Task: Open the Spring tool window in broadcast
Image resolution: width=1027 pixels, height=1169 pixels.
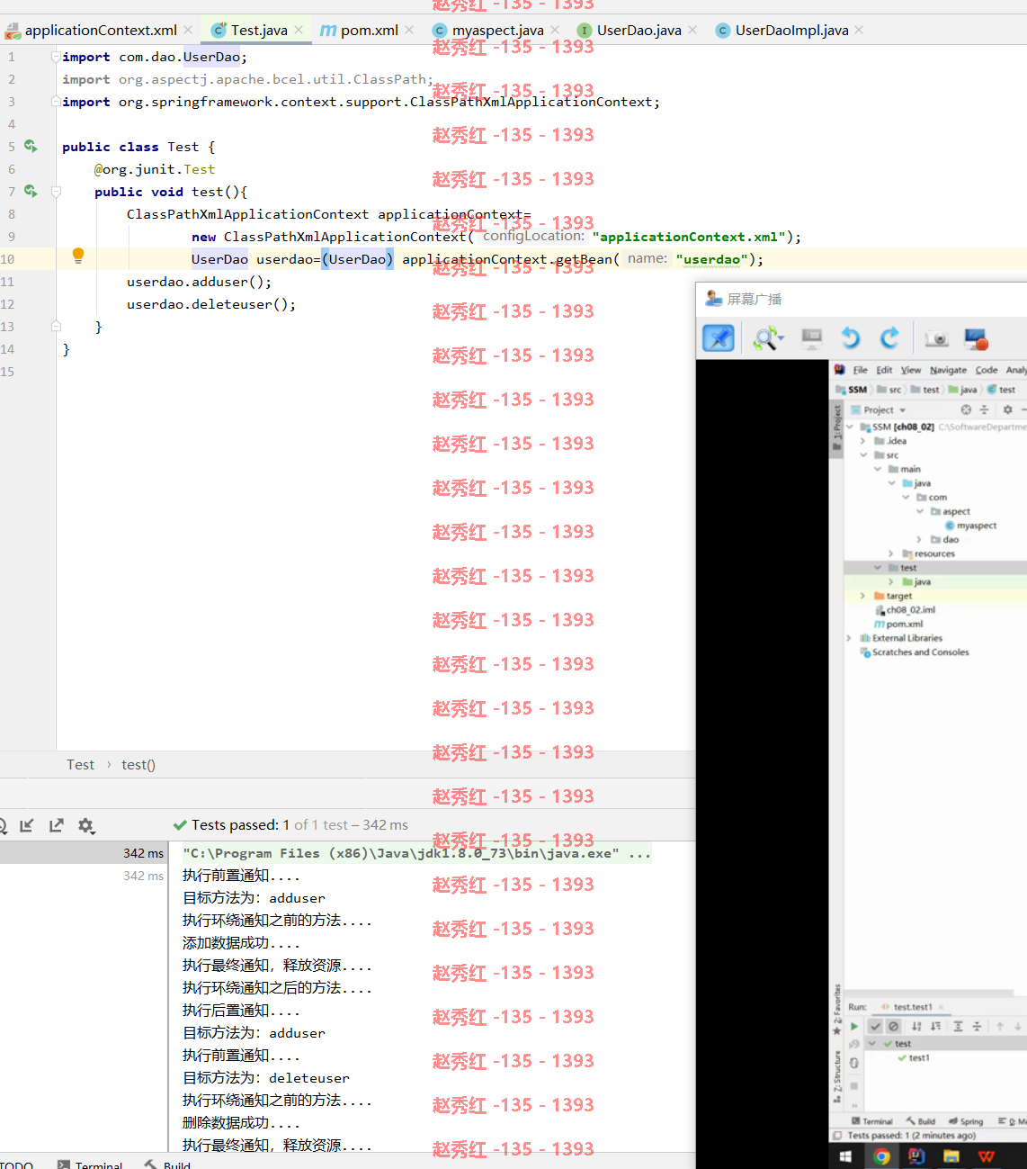Action: pos(966,1121)
